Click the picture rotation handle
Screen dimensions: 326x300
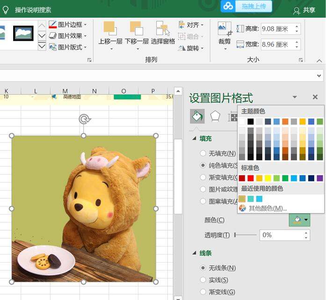click(x=84, y=119)
